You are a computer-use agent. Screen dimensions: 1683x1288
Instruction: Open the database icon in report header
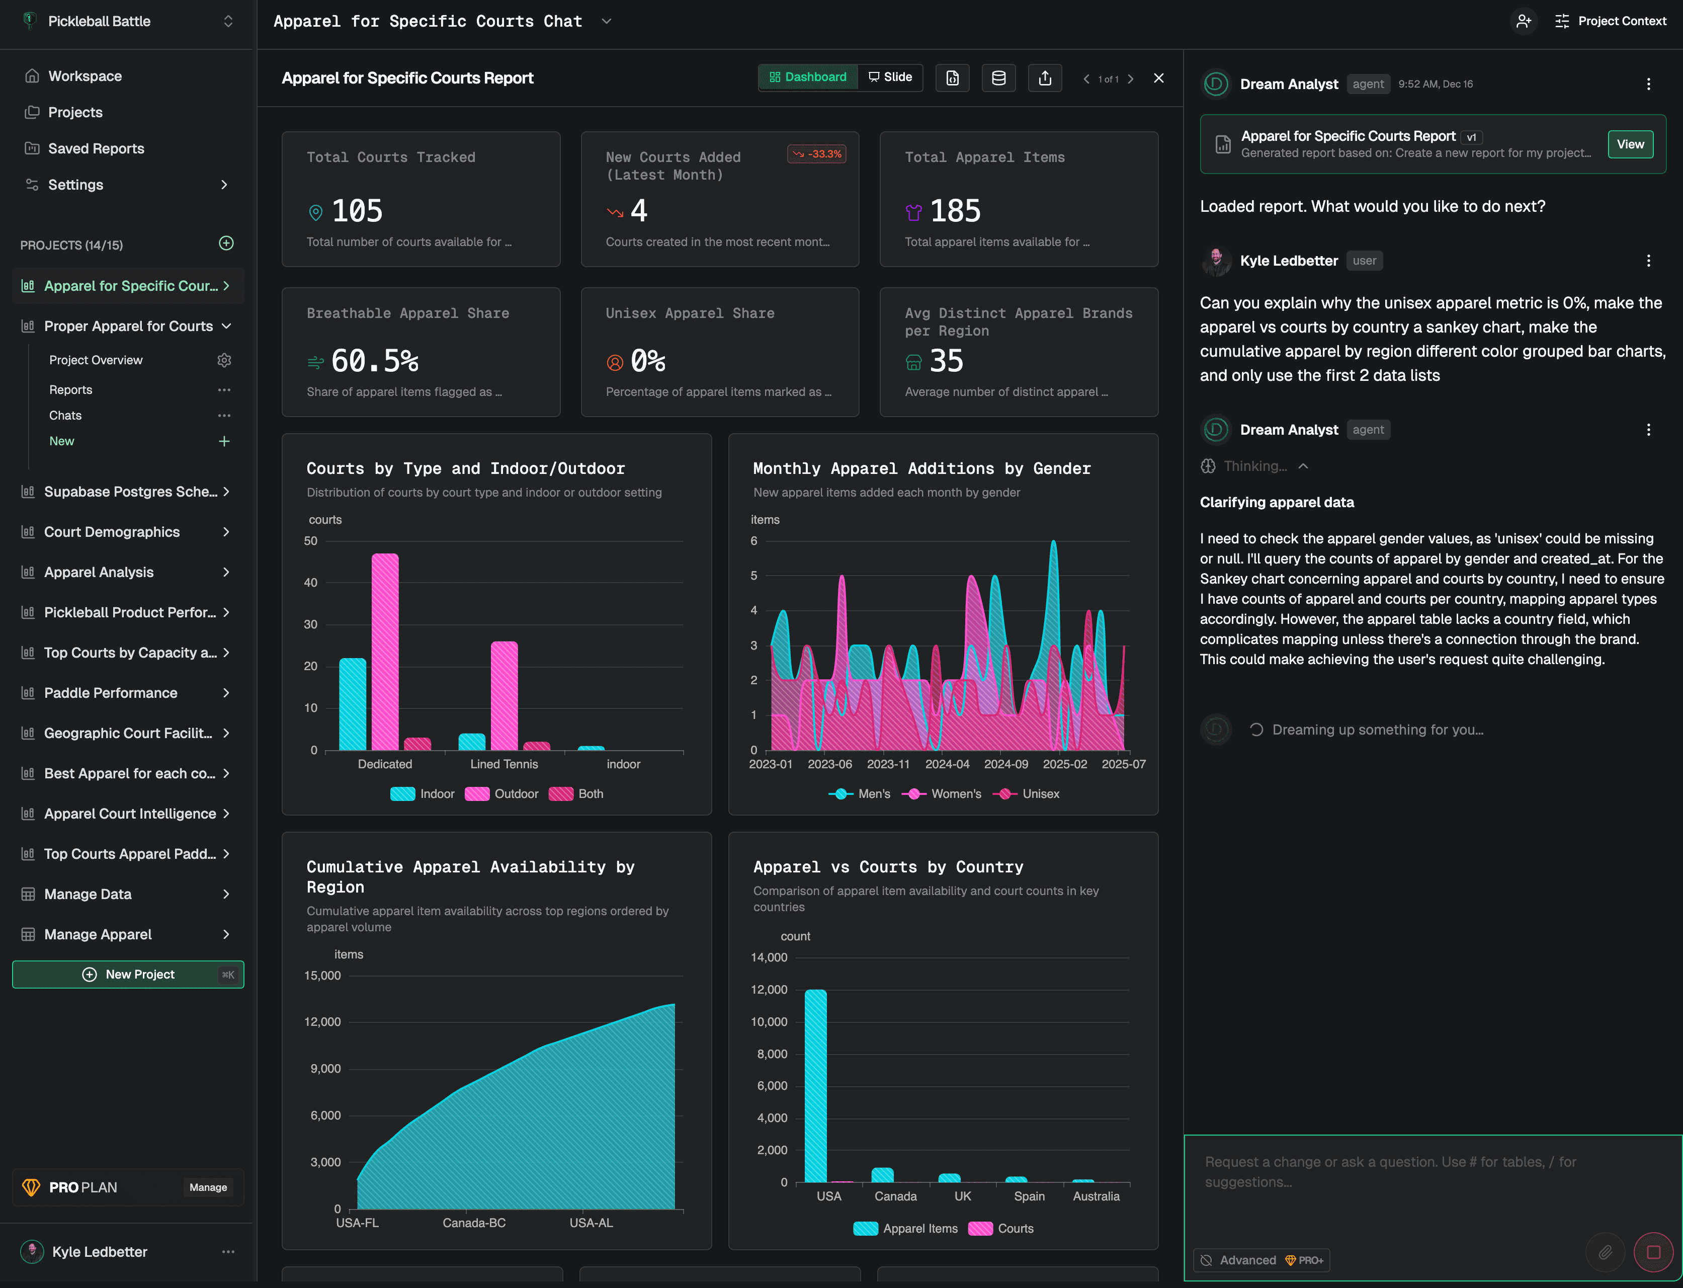tap(998, 77)
